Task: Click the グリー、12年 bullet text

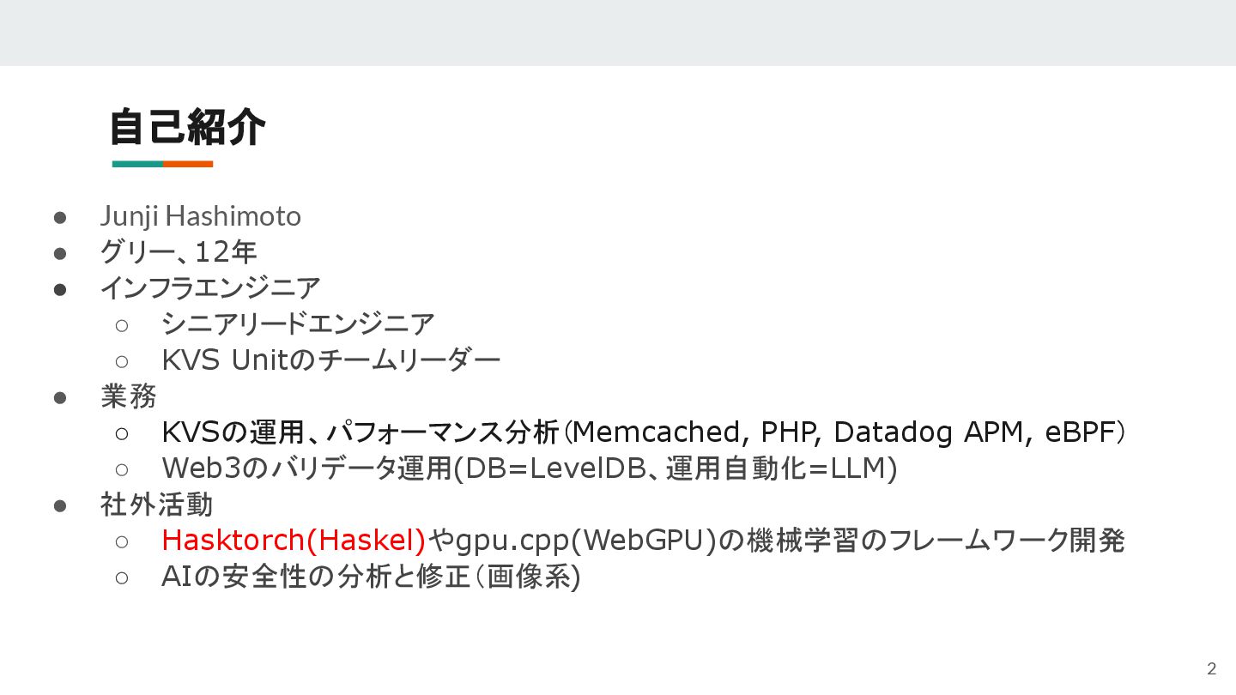Action: click(179, 251)
